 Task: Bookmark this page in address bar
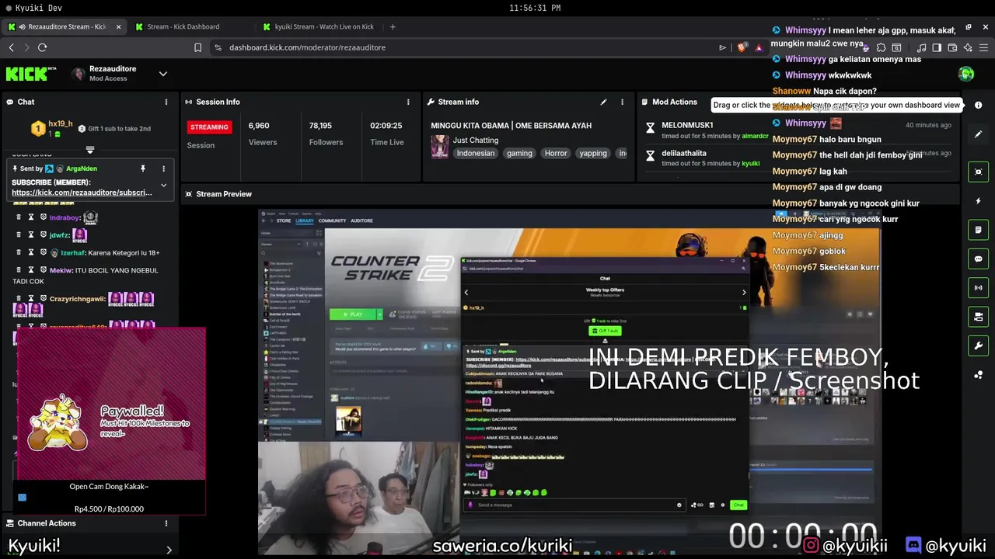197,47
